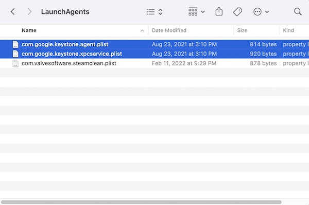Click the icon of com.google.keystone.agent.plist
Viewport: 309px width, 205px height.
tap(15, 44)
